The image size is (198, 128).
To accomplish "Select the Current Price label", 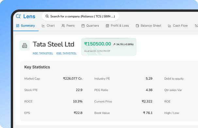I will coord(103,101).
